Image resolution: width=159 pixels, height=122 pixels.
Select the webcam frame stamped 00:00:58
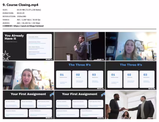point(131,46)
